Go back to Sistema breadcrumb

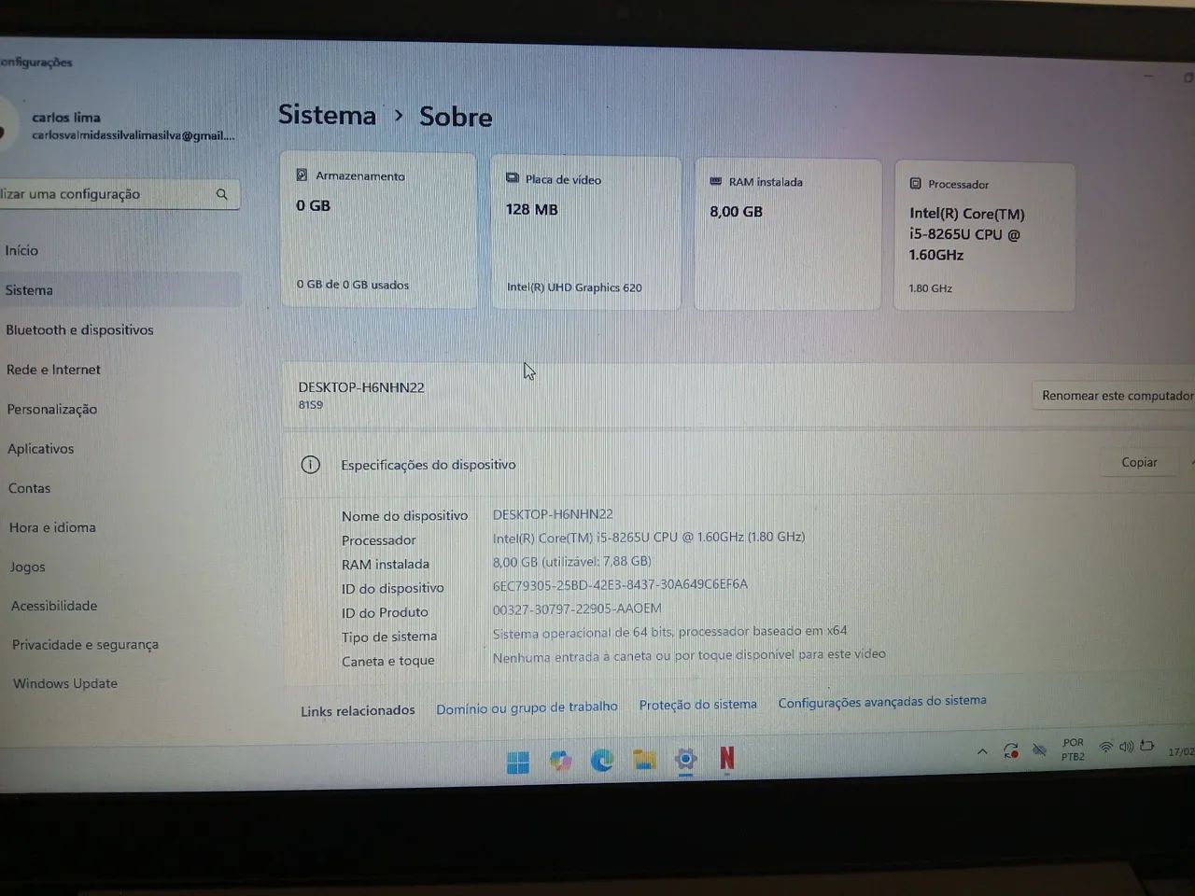pos(327,115)
